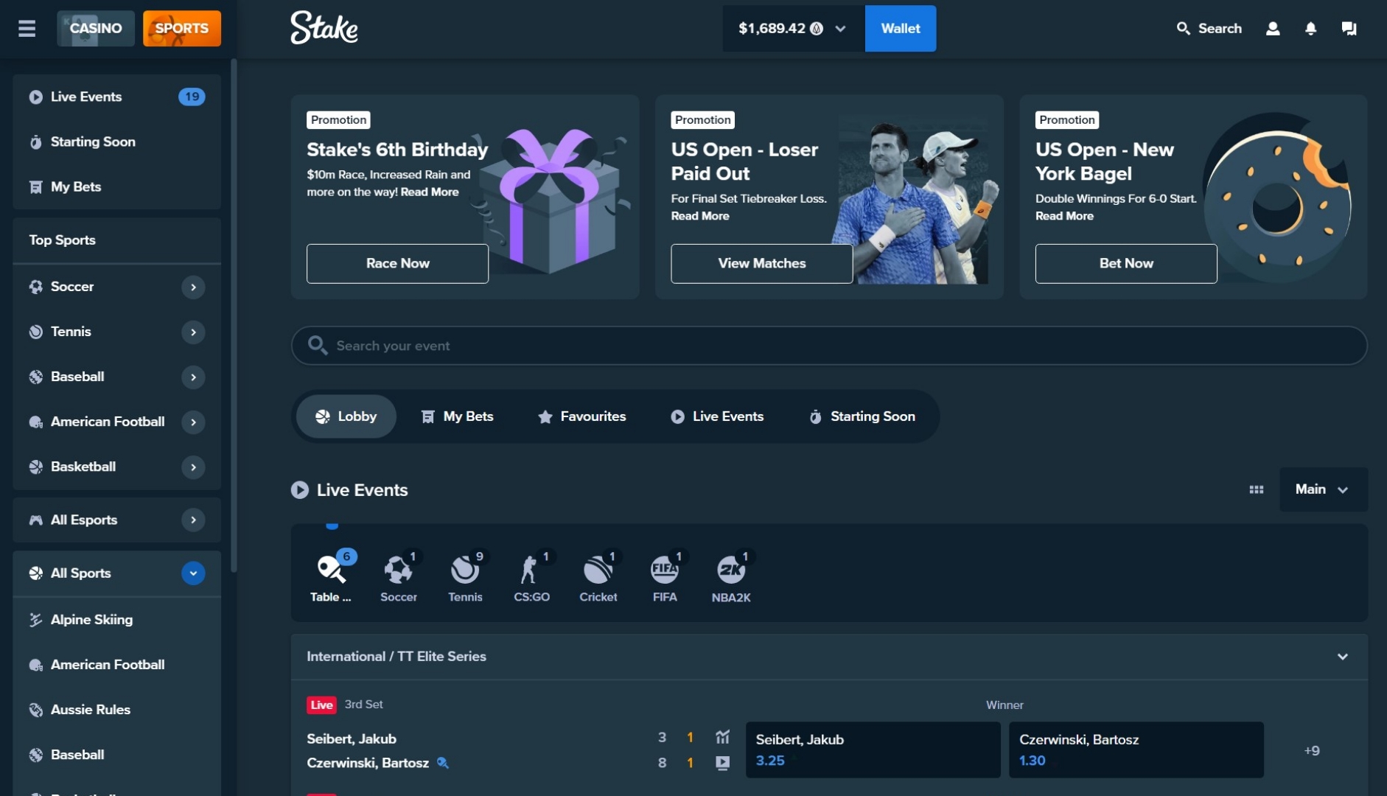Screen dimensions: 1387x796
Task: Switch to the grid layout view icon
Action: pyautogui.click(x=1257, y=489)
